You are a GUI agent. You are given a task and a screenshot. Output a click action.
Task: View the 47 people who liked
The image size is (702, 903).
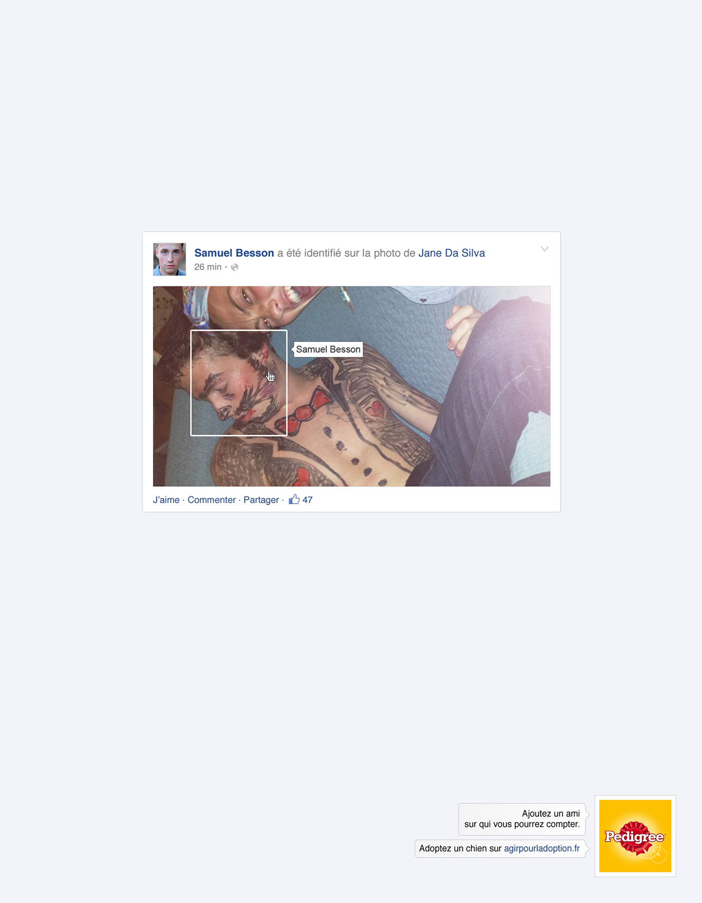click(x=307, y=500)
